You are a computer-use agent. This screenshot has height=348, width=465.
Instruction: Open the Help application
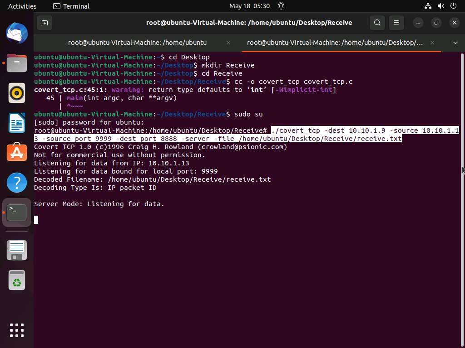click(17, 183)
